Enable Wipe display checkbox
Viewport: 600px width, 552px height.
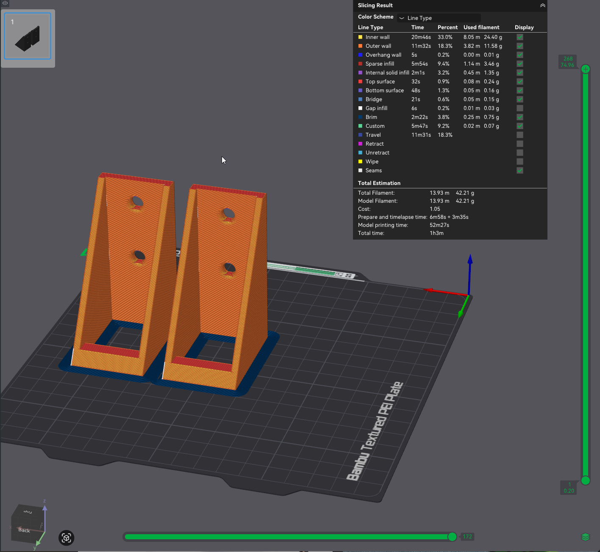click(x=520, y=162)
